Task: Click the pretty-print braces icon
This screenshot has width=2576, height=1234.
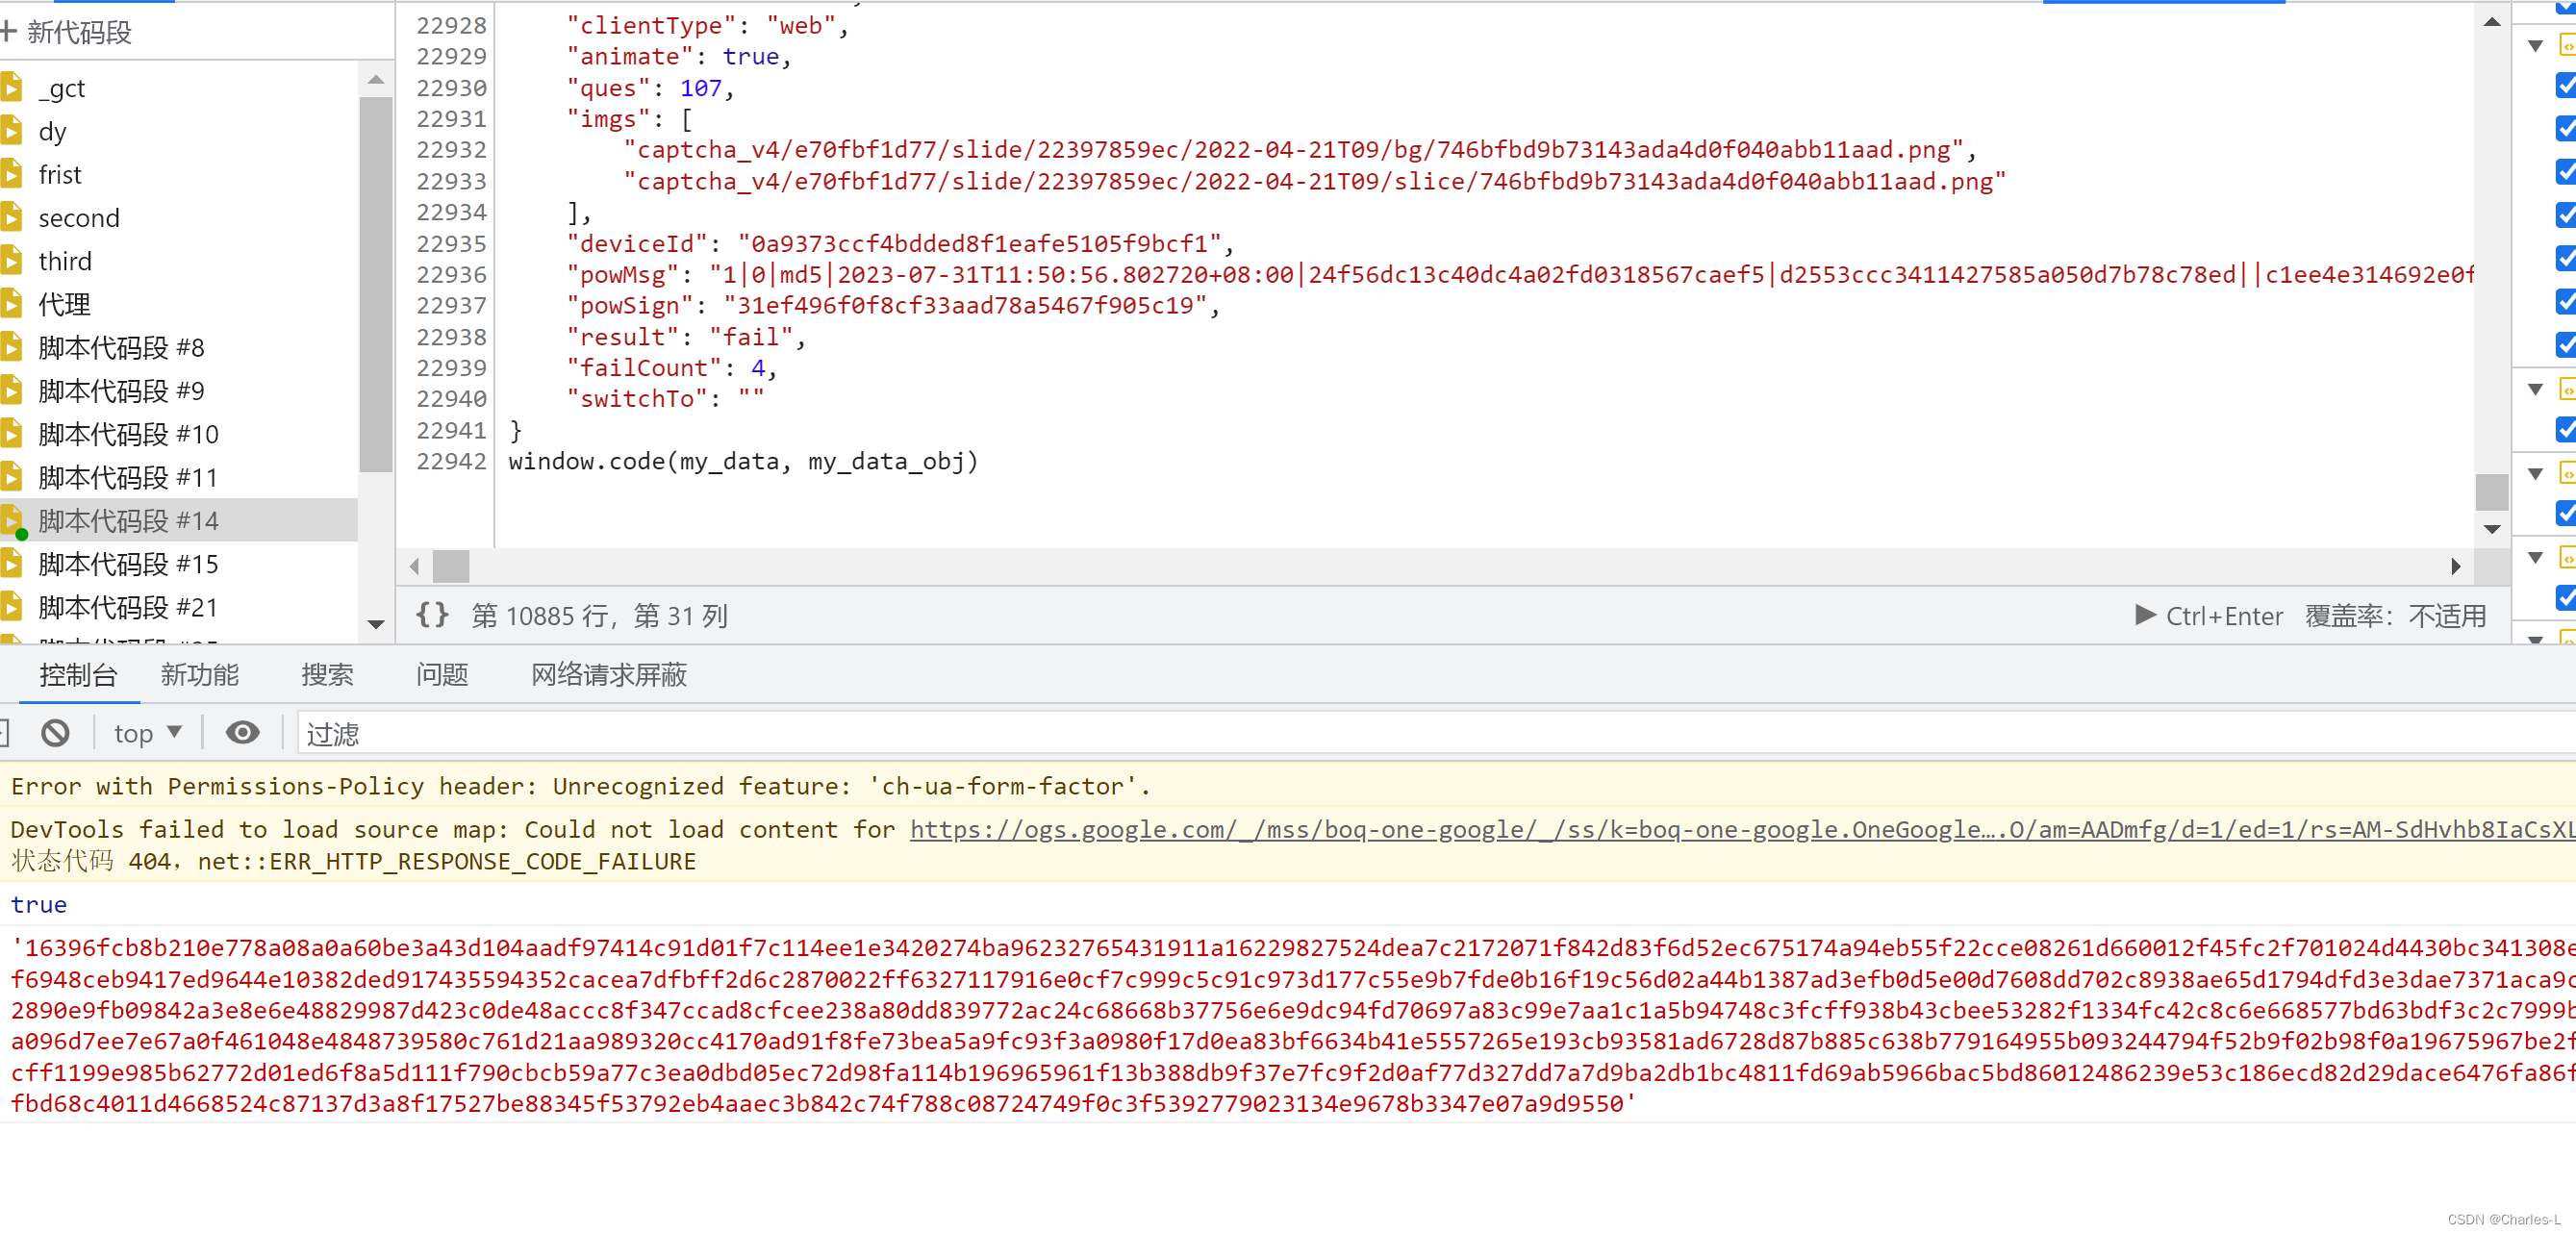Action: (x=432, y=615)
